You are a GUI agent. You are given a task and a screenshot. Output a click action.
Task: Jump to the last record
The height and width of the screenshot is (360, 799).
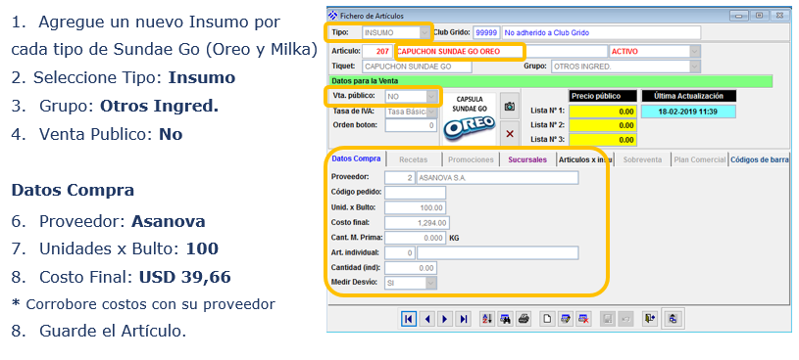coord(463,319)
